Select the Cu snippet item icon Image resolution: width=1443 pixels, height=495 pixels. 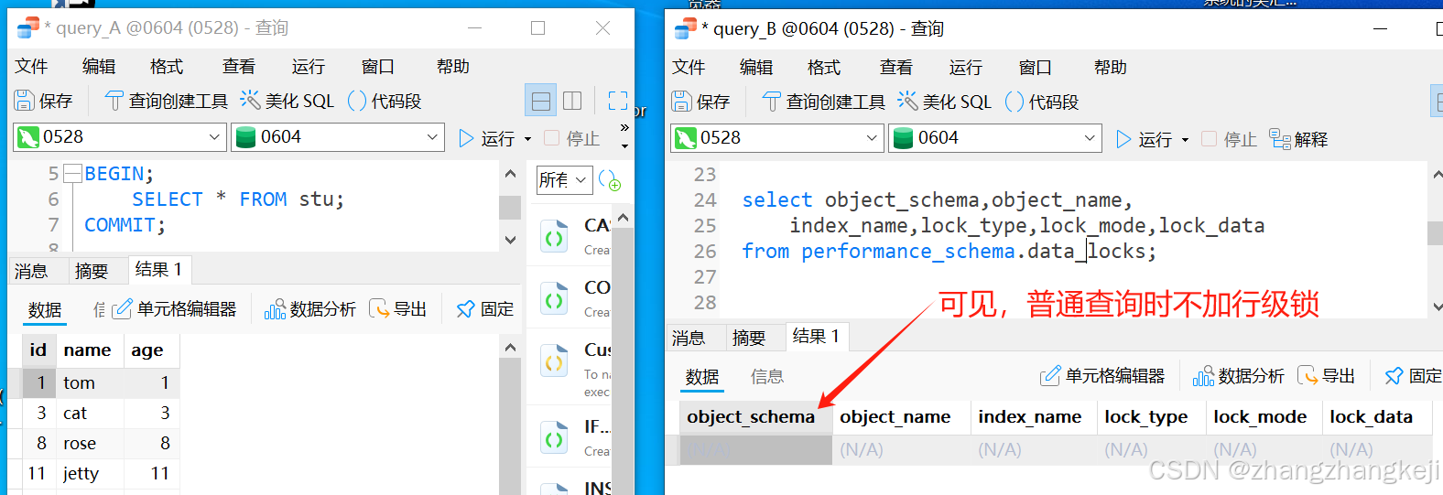[x=553, y=361]
